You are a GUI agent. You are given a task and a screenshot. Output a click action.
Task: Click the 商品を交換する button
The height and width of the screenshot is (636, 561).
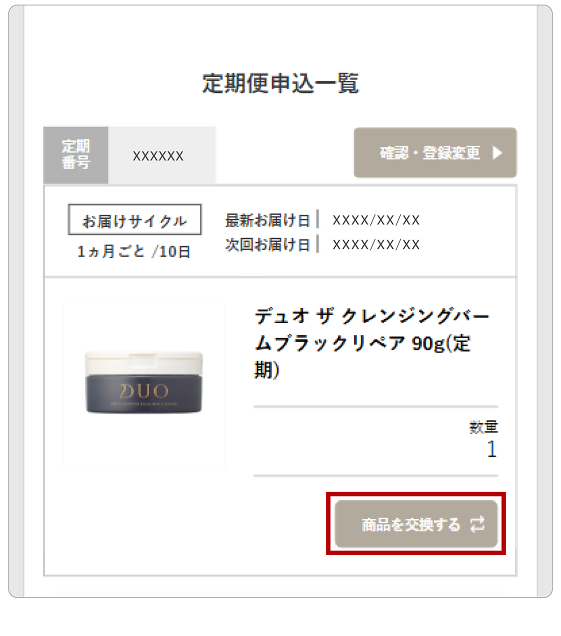click(416, 524)
